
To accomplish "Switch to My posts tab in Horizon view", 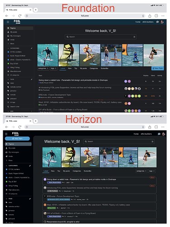I will 66,171.
